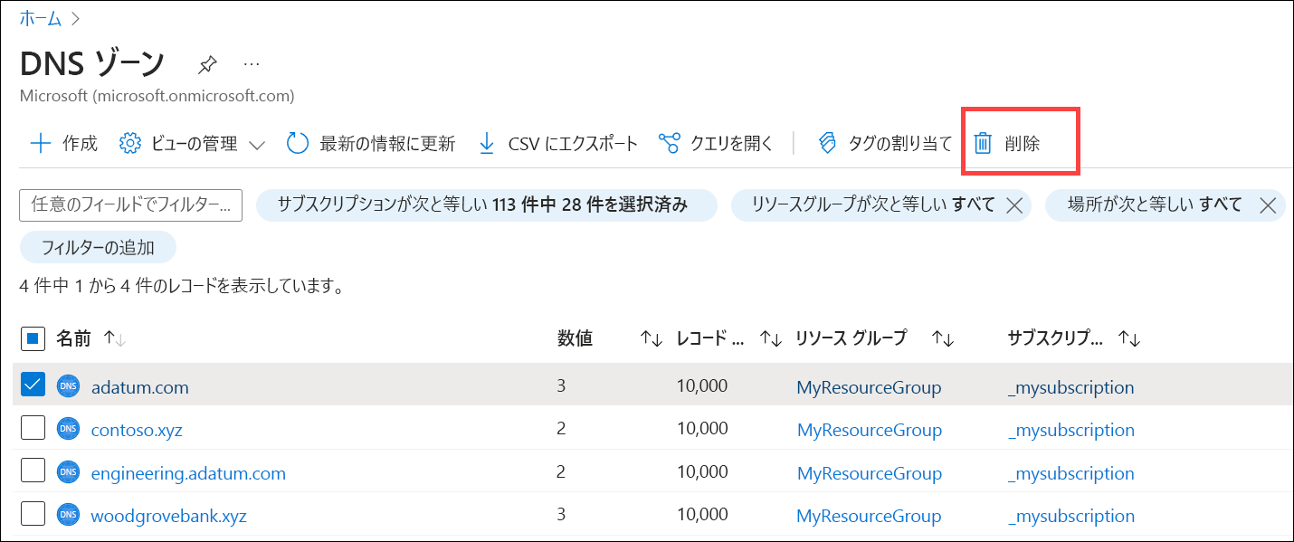The height and width of the screenshot is (542, 1294).
Task: Open the サブスクリプション filter pill
Action: coord(487,205)
